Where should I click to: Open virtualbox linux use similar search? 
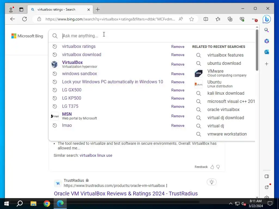point(96,155)
